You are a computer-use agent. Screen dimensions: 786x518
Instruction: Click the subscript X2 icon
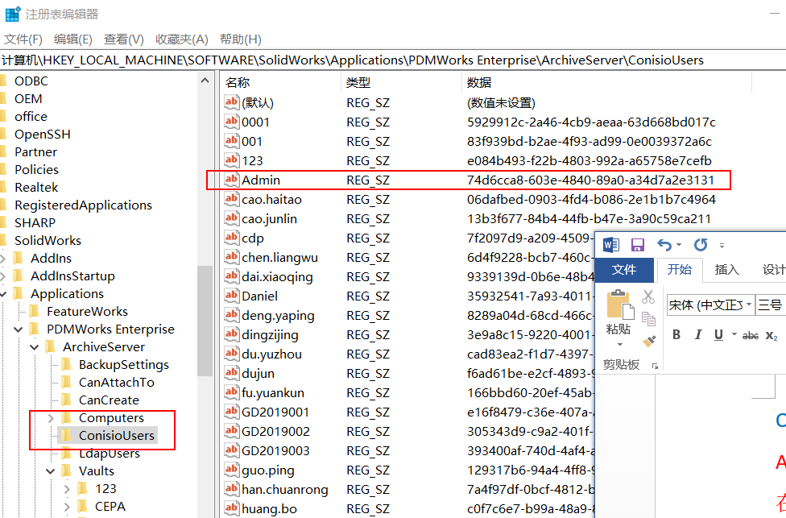[772, 336]
